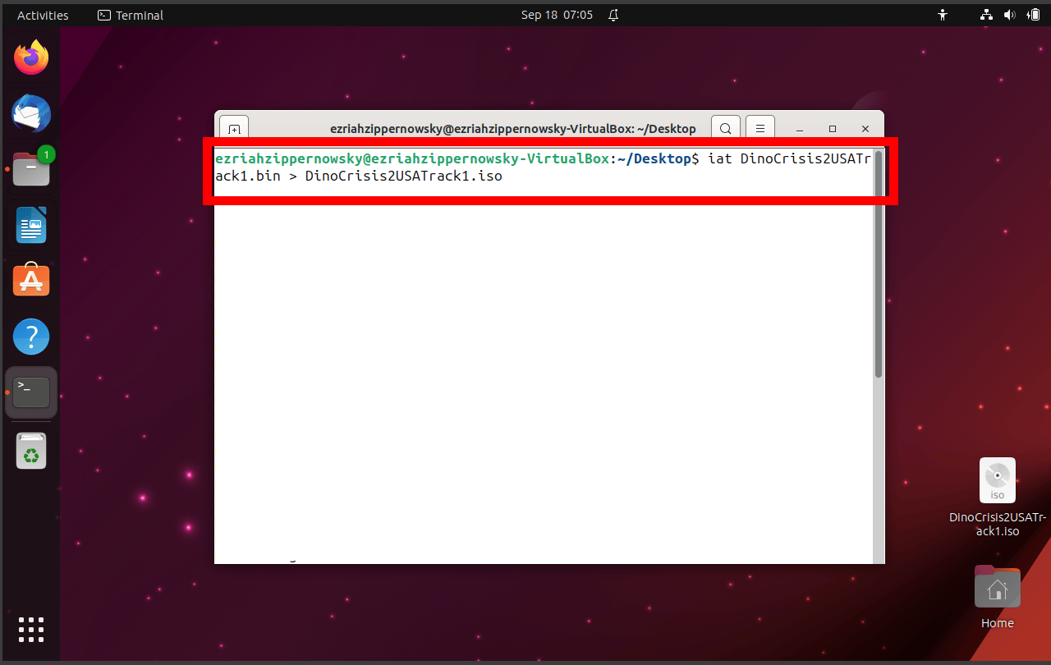Viewport: 1051px width, 665px height.
Task: Open the accessibility menu in top bar
Action: tap(943, 15)
